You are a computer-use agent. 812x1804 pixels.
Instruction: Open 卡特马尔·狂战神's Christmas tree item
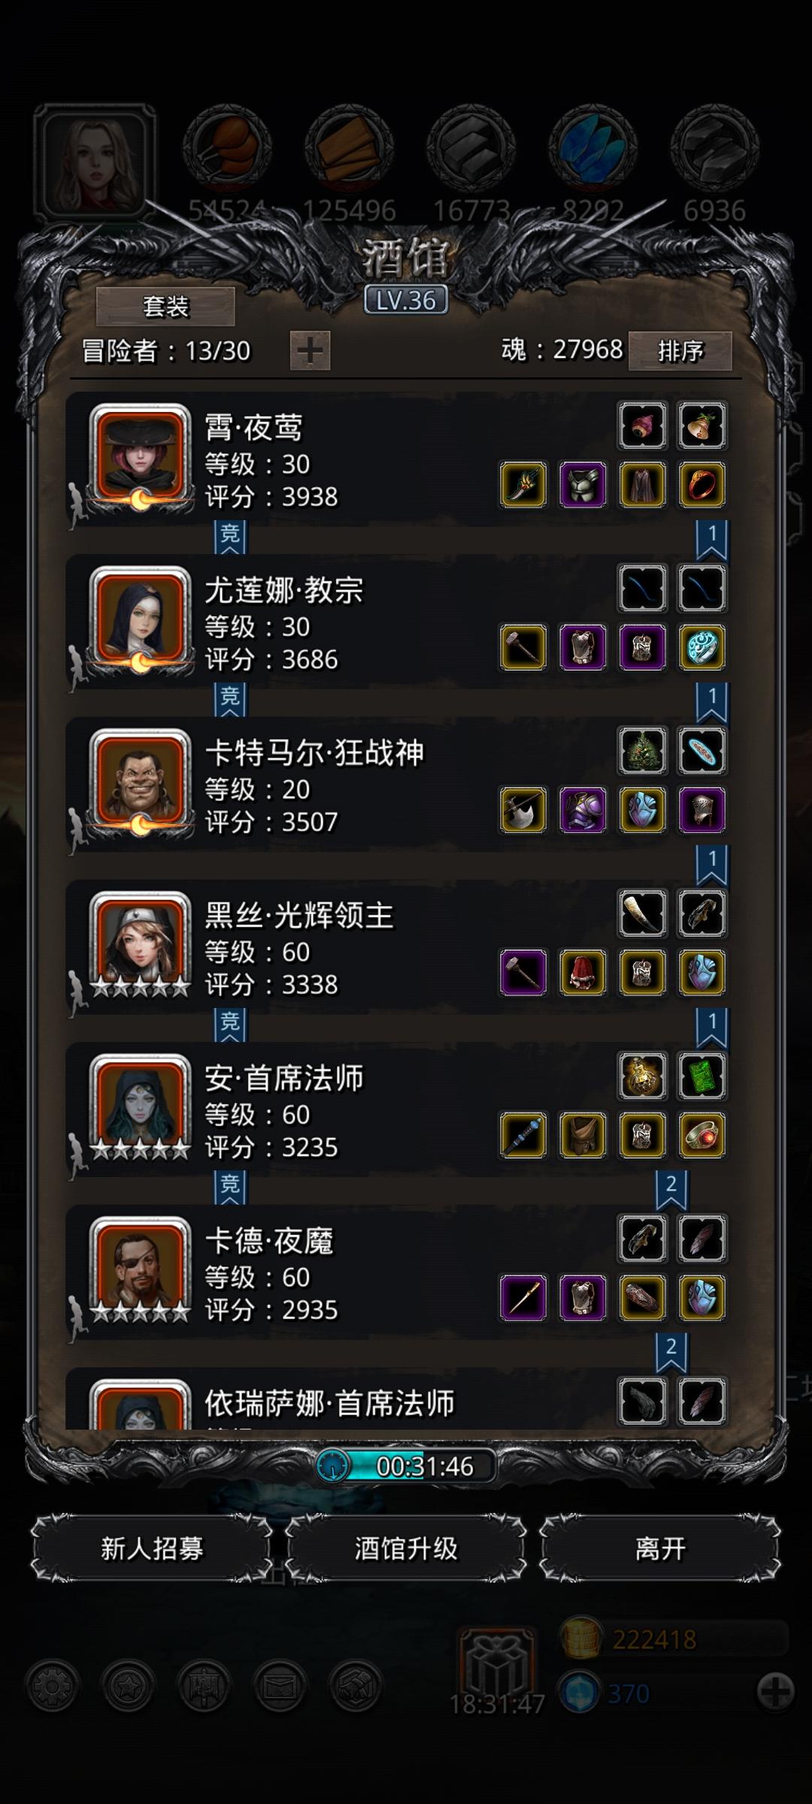(x=642, y=751)
